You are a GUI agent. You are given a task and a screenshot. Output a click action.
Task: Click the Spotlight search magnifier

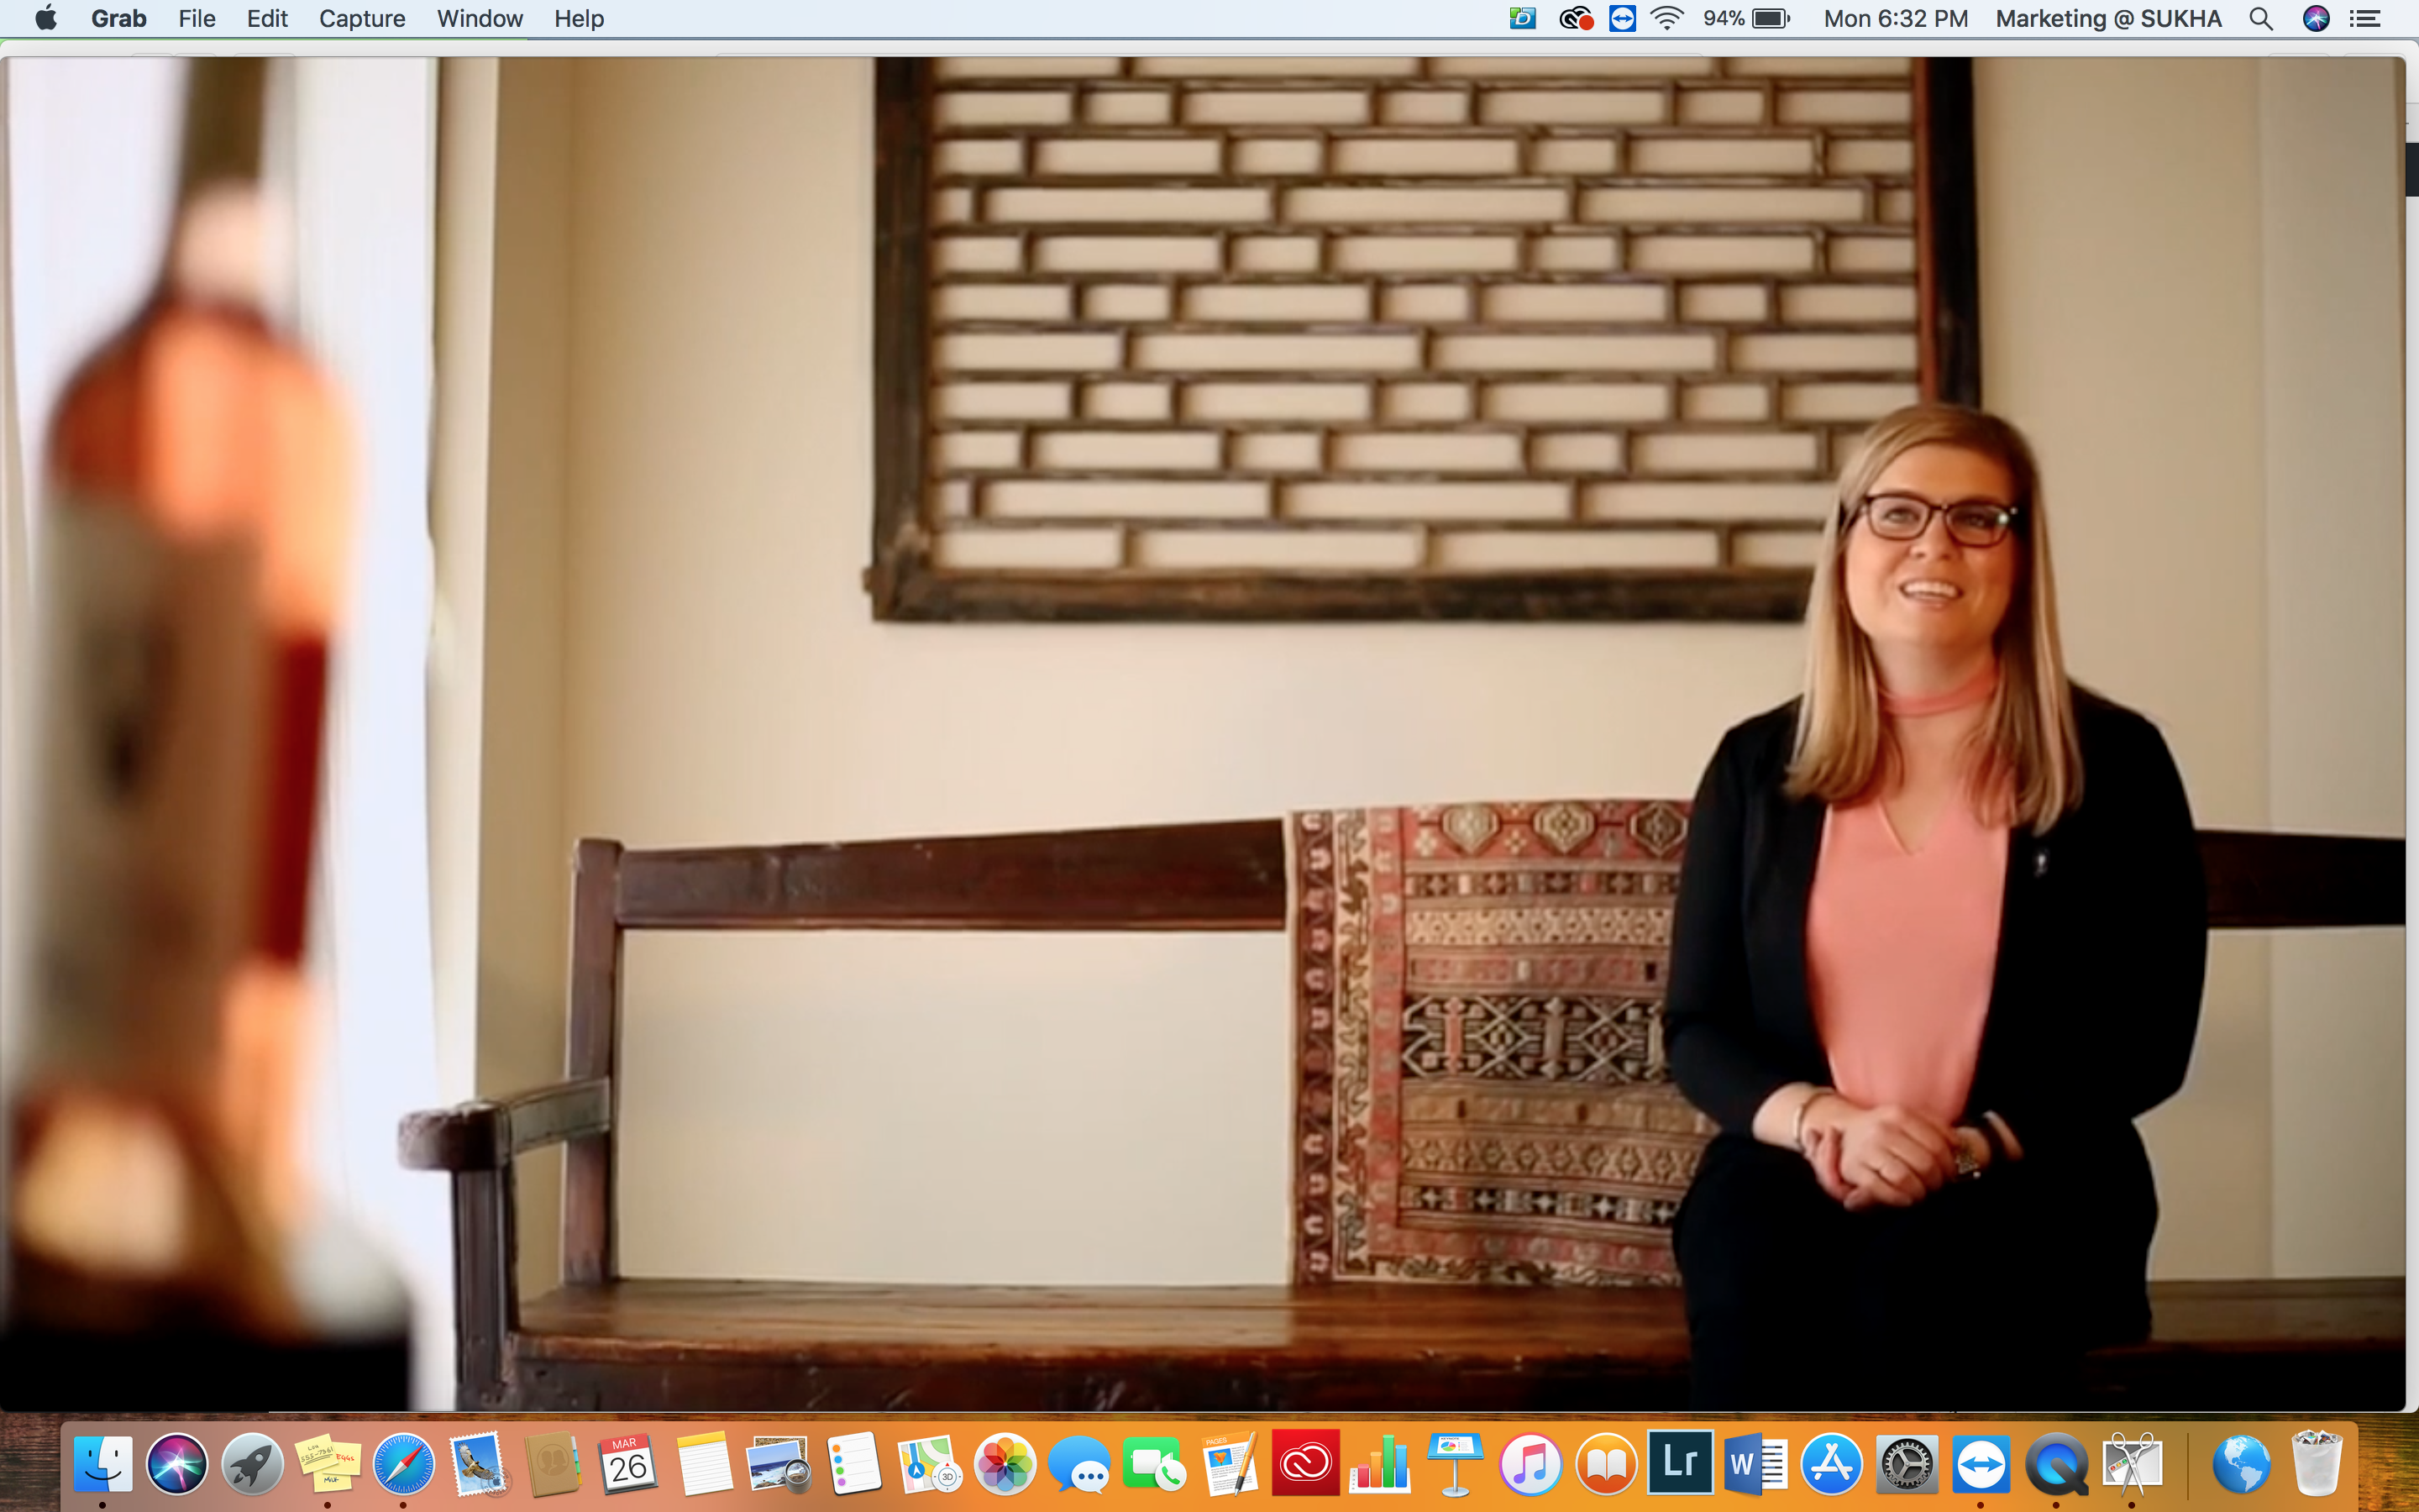coord(2260,19)
